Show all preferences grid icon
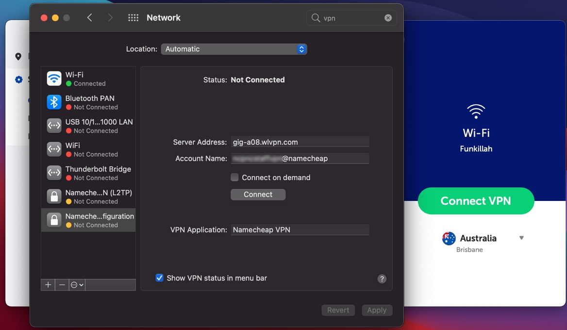The image size is (567, 330). (x=133, y=17)
